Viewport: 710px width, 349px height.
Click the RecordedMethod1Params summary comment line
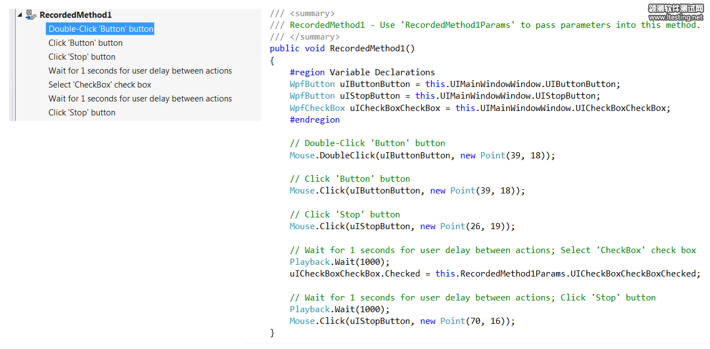click(494, 25)
